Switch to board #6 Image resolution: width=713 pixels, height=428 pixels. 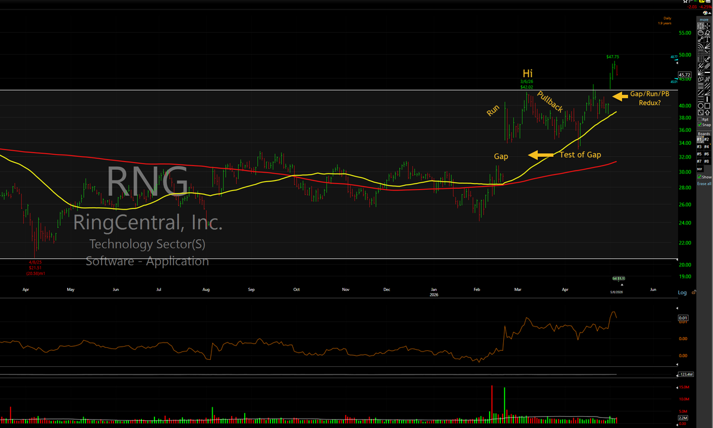tap(706, 154)
